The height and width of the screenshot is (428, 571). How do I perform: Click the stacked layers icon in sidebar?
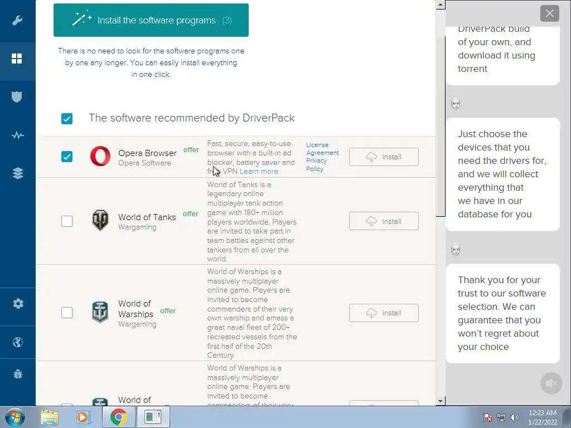click(18, 173)
